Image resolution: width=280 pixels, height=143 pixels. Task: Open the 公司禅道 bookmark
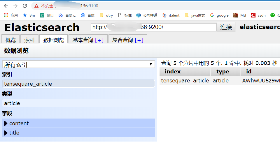click(x=147, y=15)
